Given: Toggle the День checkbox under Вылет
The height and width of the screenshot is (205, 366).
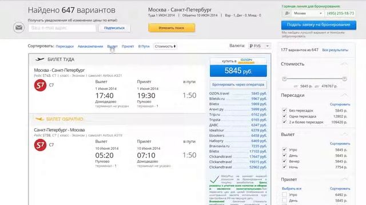Looking at the screenshot, I should tap(284, 155).
